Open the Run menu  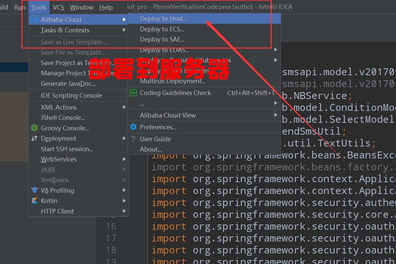[20, 7]
